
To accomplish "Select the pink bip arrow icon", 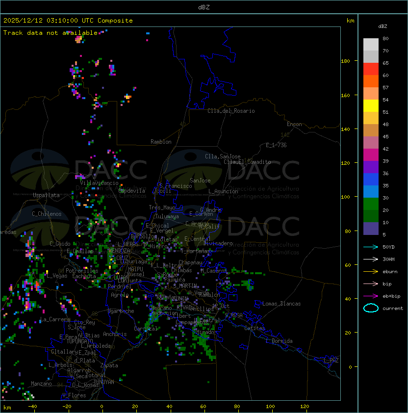I will click(x=371, y=284).
